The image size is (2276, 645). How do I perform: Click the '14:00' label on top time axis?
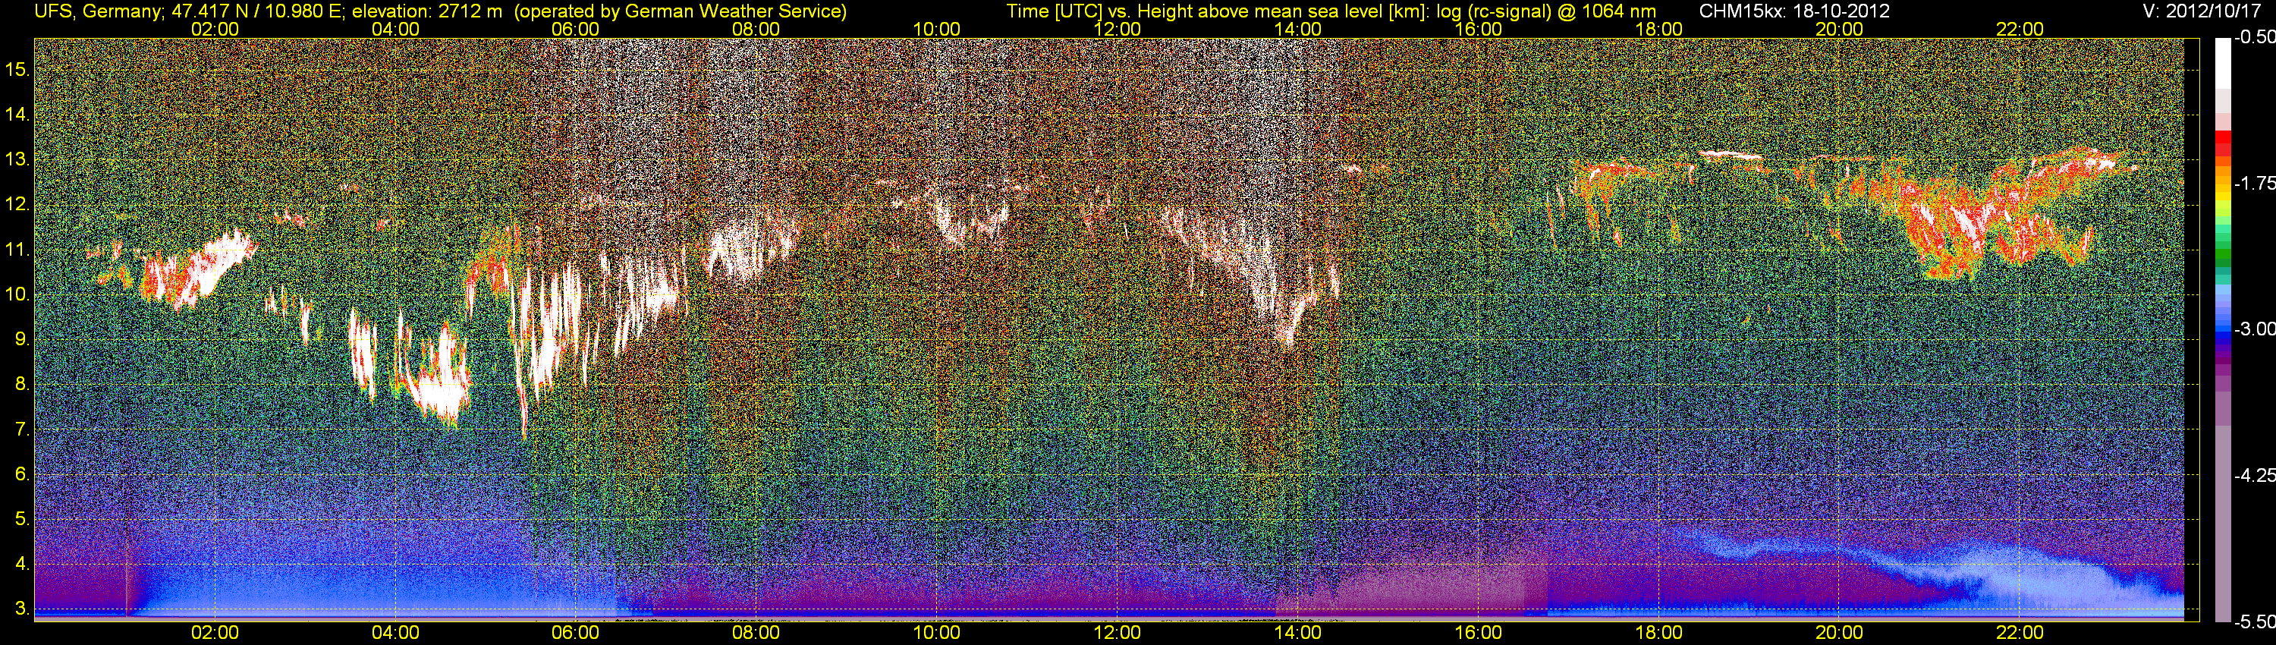(x=1298, y=29)
